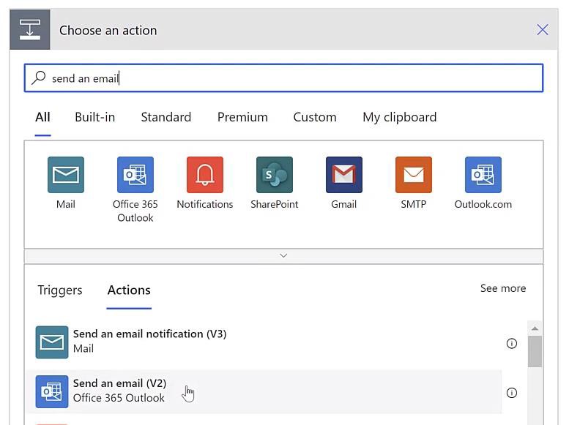Close the Choose an action panel
The image size is (569, 425).
(543, 30)
